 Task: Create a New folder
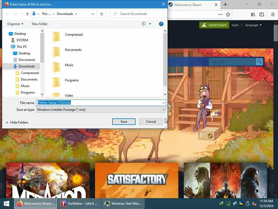(x=40, y=24)
